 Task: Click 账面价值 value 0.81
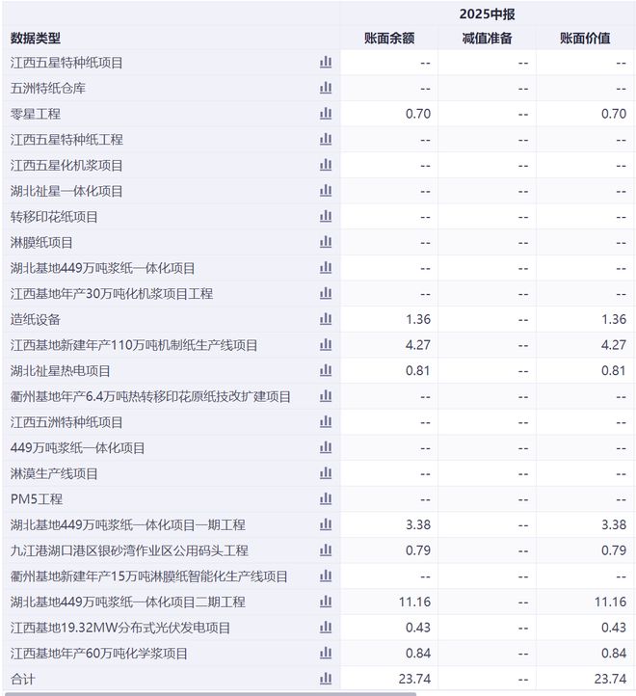coord(614,370)
